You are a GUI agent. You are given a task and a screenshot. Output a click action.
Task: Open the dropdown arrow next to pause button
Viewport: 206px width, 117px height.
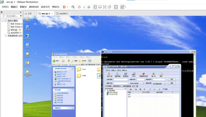point(67,7)
